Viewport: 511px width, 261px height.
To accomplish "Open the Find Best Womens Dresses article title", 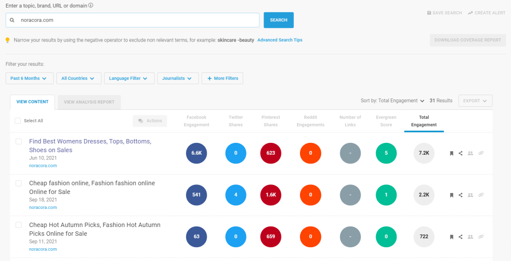I will 90,146.
